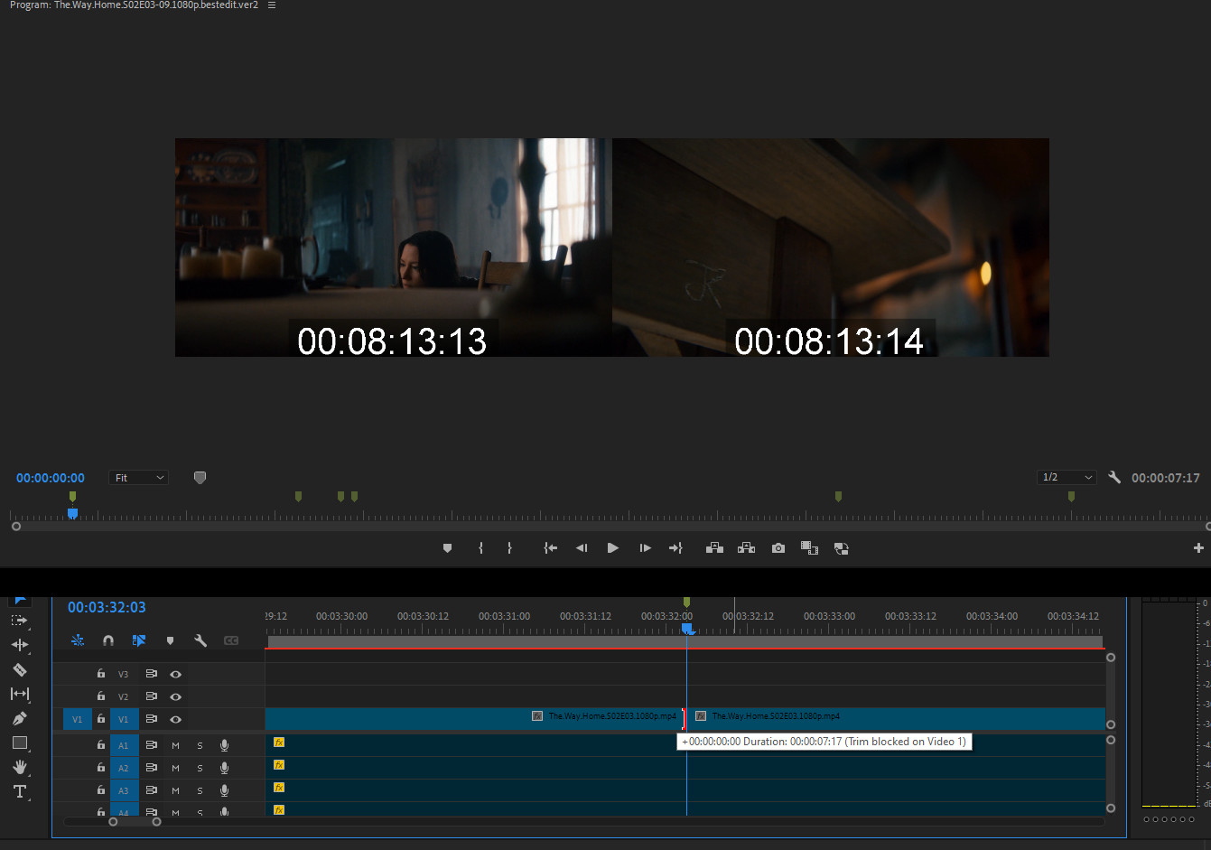Mute the A1 audio track

click(x=175, y=745)
